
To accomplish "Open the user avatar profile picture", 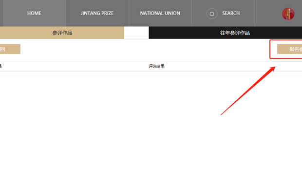I will coord(288,14).
